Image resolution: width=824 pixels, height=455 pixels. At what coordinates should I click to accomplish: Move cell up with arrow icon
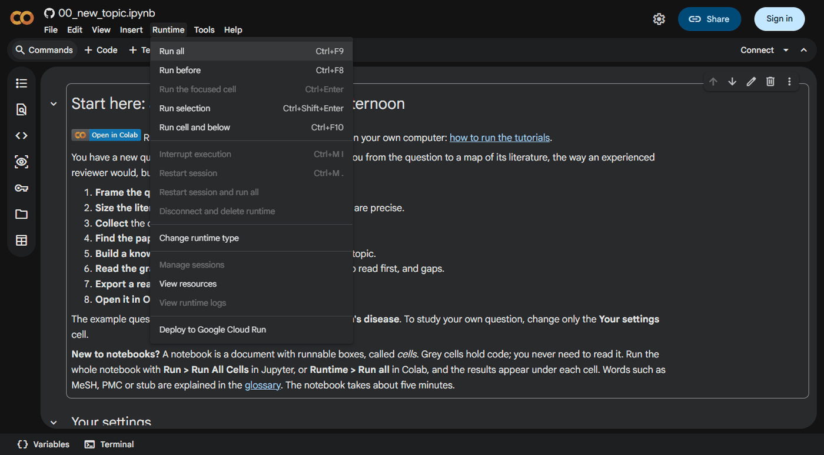coord(713,82)
